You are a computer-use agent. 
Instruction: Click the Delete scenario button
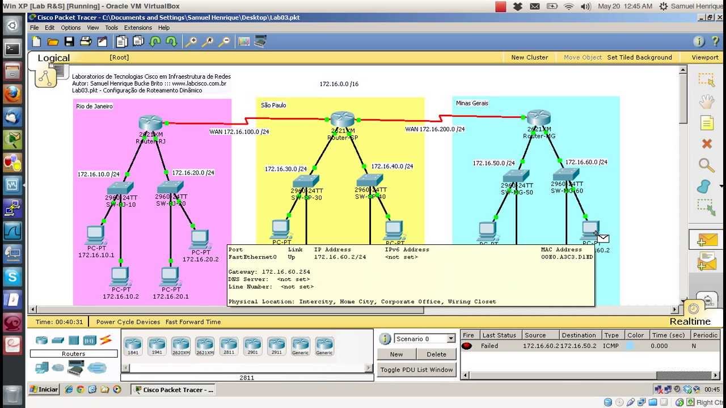coord(436,354)
